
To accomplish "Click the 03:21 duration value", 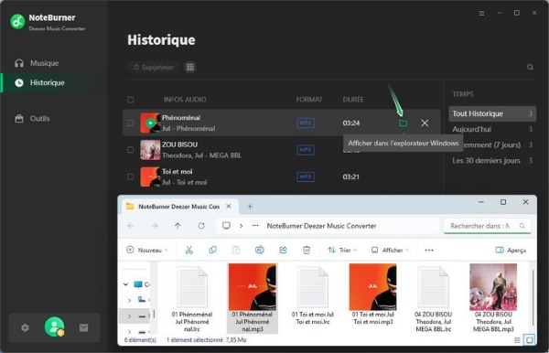I will click(350, 177).
